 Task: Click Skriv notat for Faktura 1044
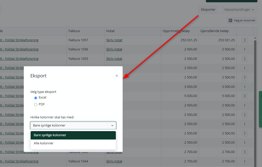point(114,161)
